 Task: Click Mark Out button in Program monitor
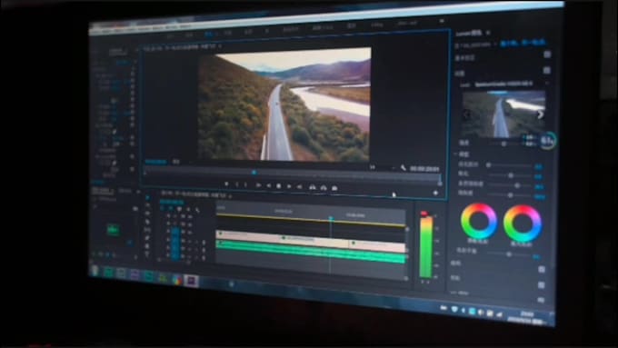point(245,184)
